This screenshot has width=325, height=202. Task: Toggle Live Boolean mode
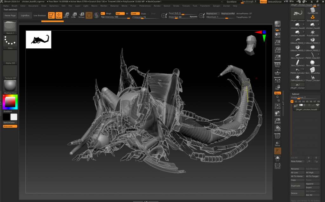40,15
